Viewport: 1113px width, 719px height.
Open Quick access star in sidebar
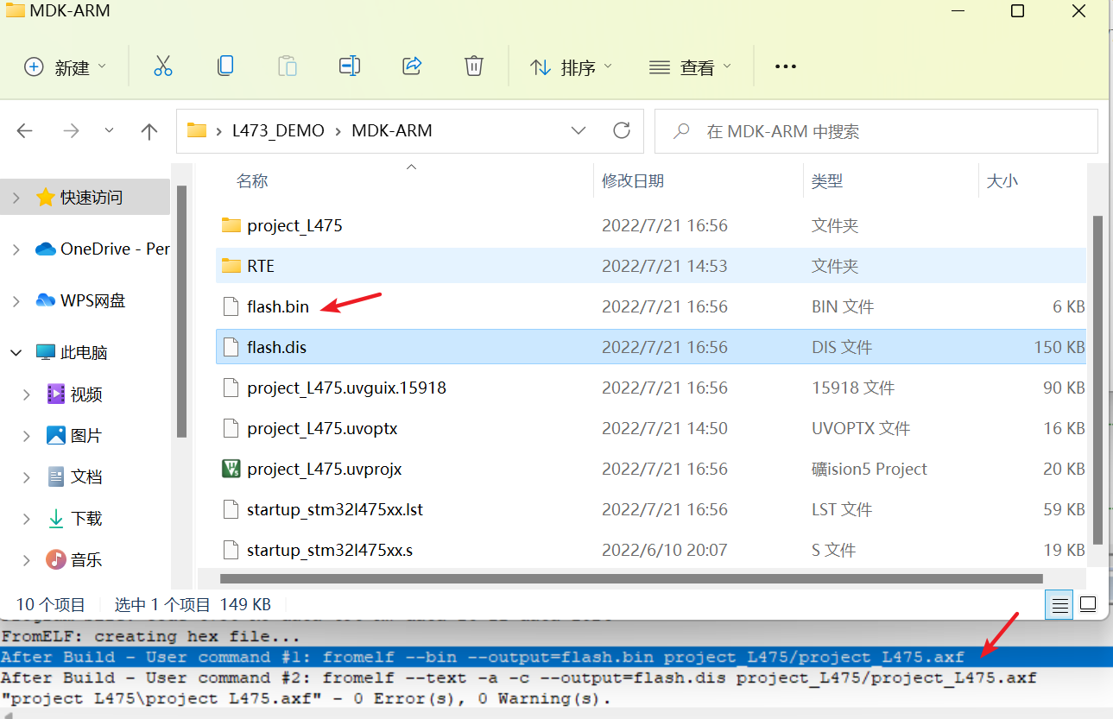46,198
